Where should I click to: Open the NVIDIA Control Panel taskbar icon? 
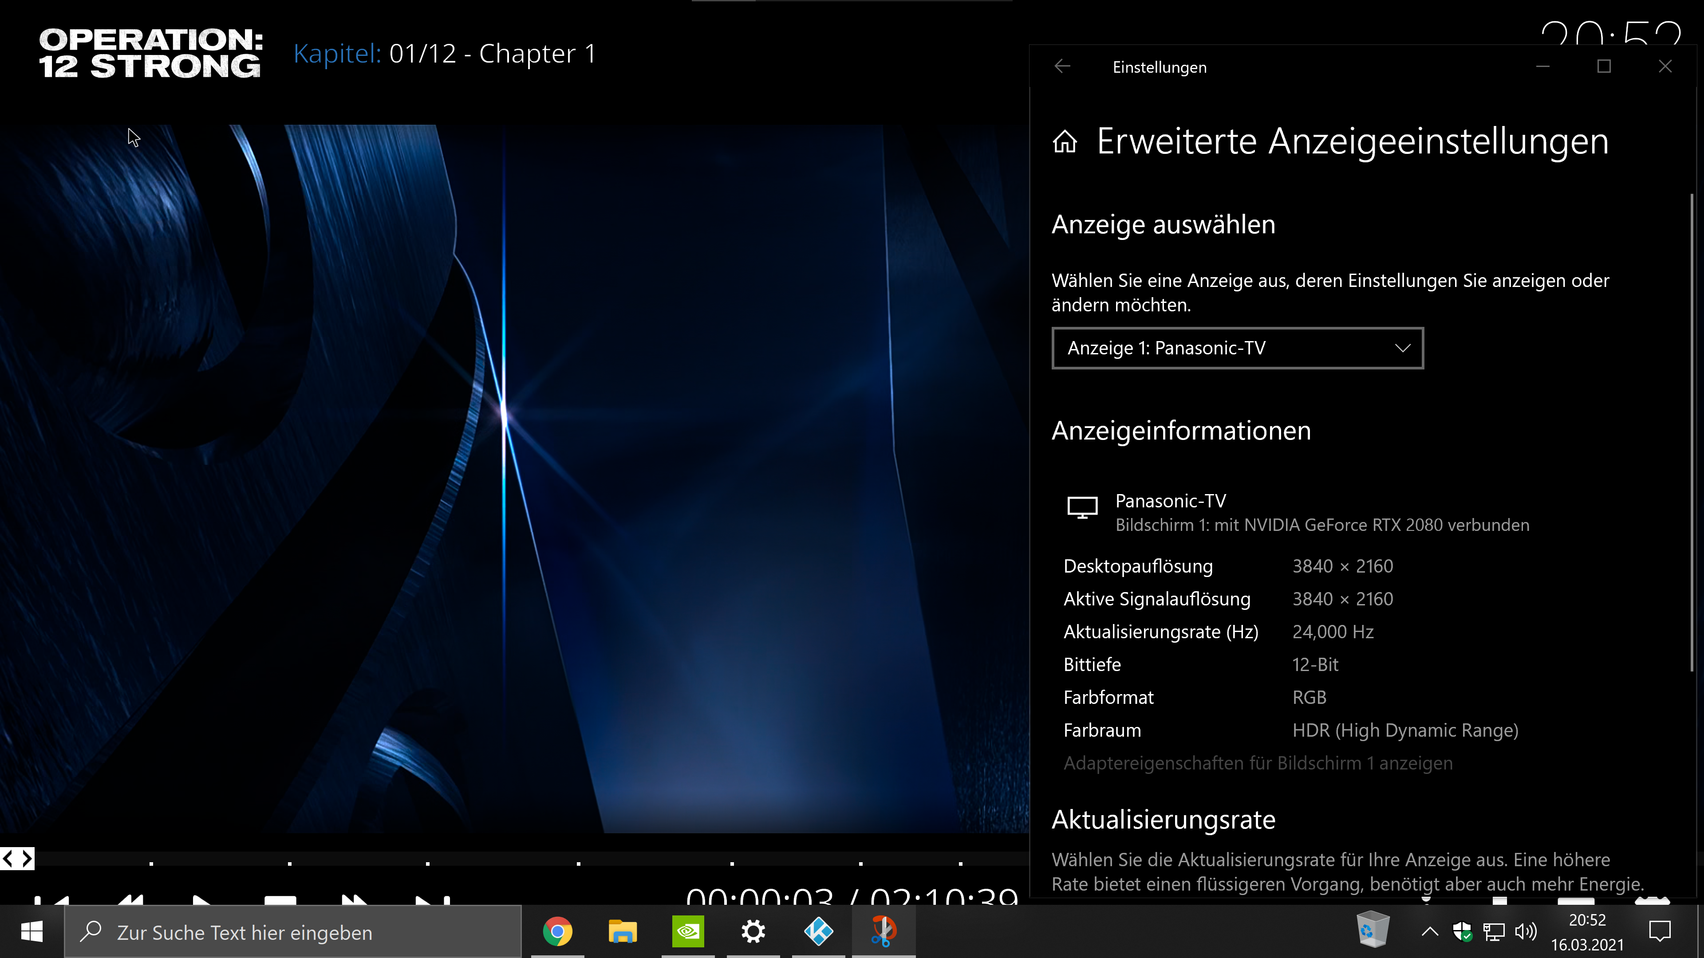click(x=688, y=931)
